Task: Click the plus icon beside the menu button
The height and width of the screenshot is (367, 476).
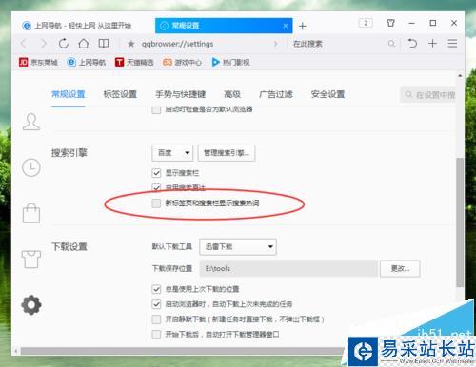Action: coord(432,43)
